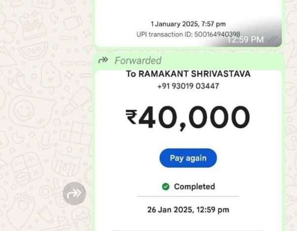This screenshot has width=297, height=231.
Task: Click the phone number +91 93019 03447
Action: (x=188, y=86)
